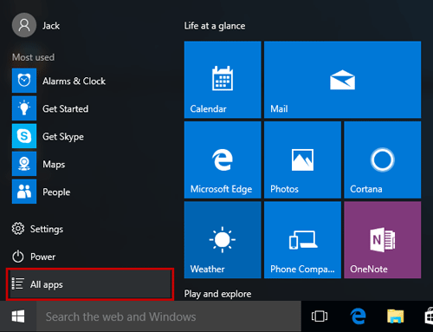Launch Edge from the taskbar
433x332 pixels.
359,316
